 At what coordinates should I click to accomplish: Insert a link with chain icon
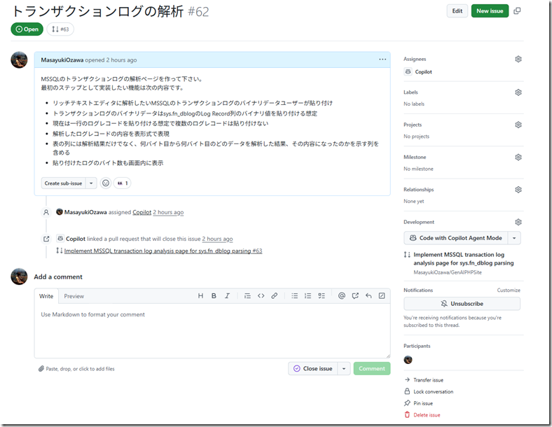click(x=274, y=296)
